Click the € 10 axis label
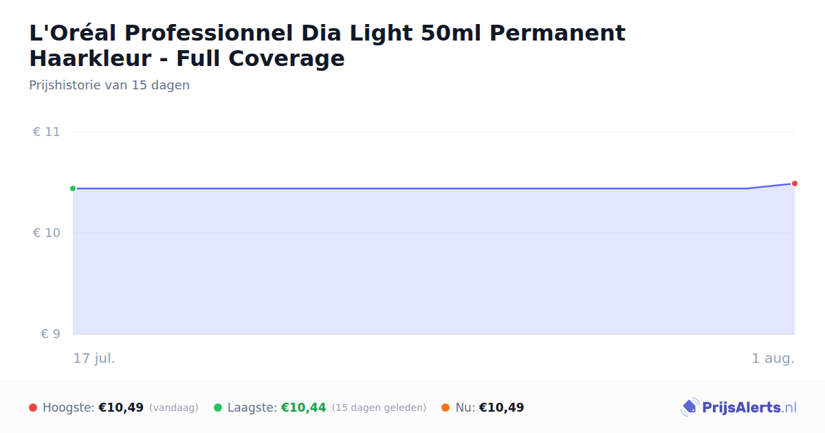825x433 pixels. [x=46, y=233]
